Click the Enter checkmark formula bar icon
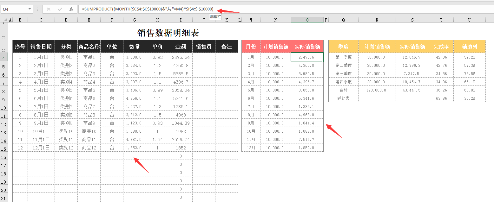The image size is (494, 202). 60,9
